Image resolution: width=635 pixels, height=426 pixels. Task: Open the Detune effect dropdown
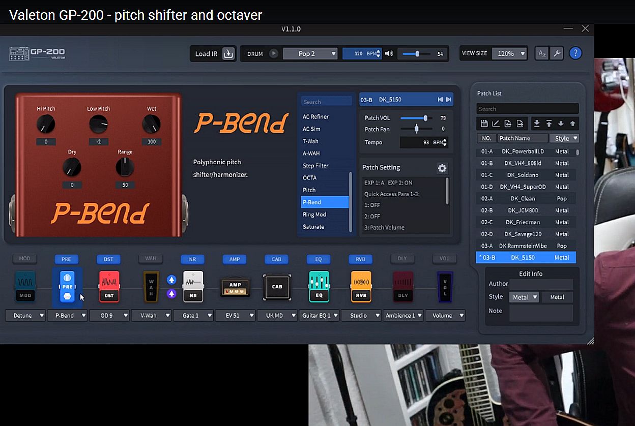pyautogui.click(x=25, y=316)
